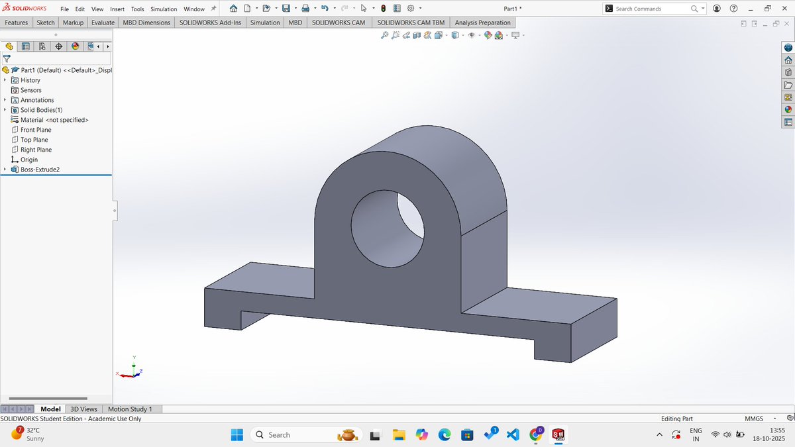Open the Search Commands dropdown arrow
Image resolution: width=795 pixels, height=447 pixels.
tap(702, 9)
